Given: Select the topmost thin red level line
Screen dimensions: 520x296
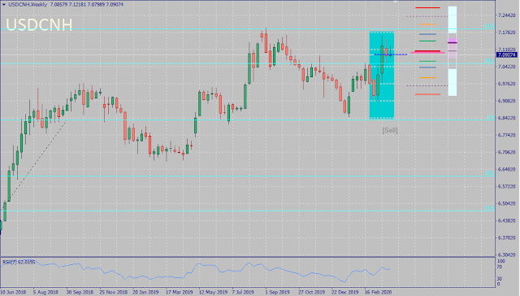Looking at the screenshot, I should pos(428,7).
